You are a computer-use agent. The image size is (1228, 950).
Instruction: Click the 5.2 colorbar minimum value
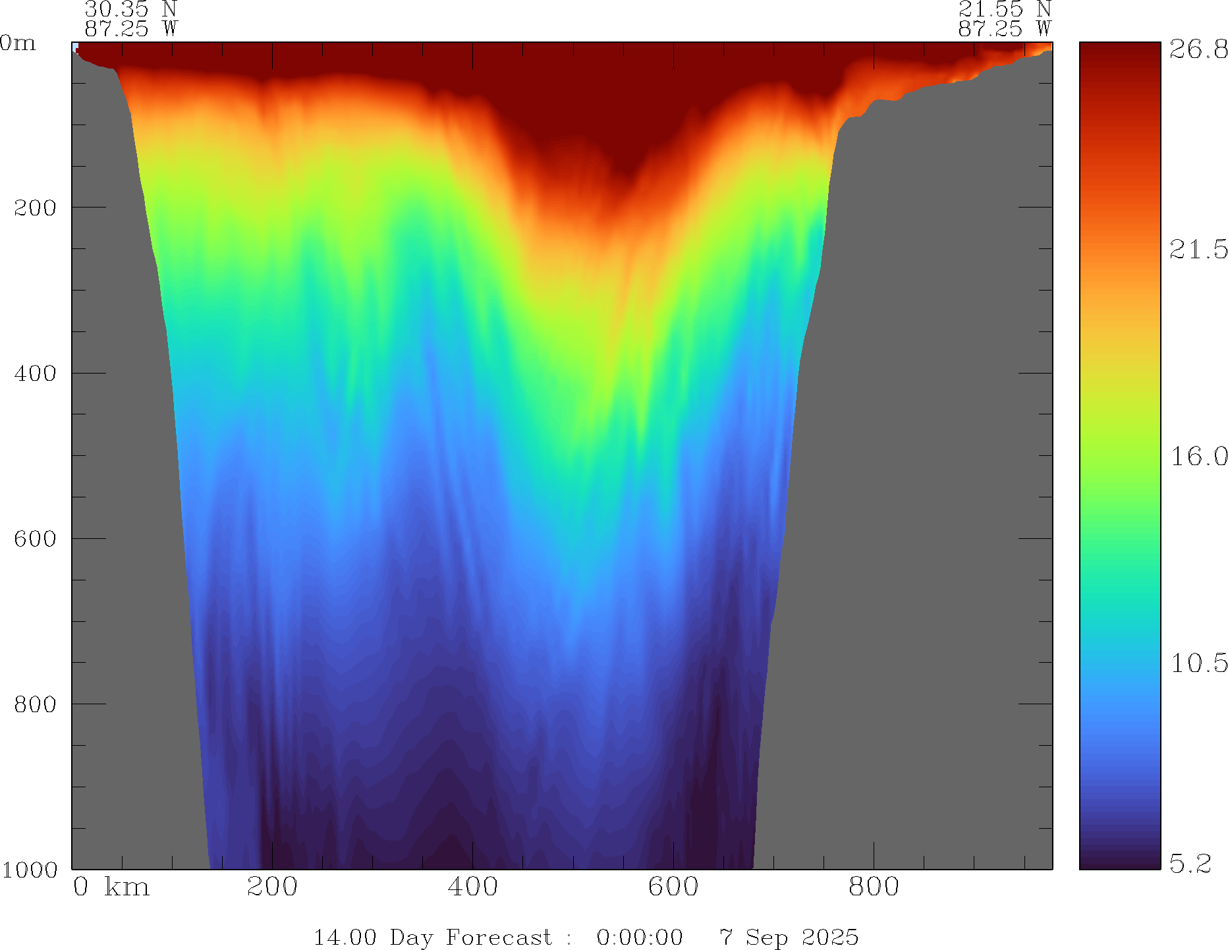point(1190,863)
